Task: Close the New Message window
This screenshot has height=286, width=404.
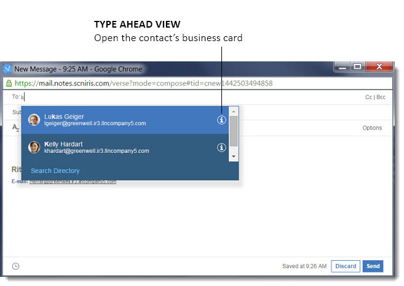Action: (x=379, y=67)
